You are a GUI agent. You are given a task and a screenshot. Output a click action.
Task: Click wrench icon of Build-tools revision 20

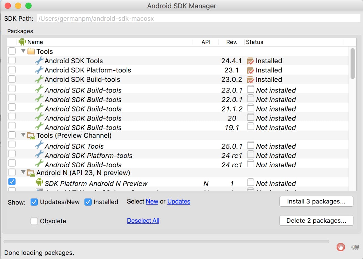tap(39, 117)
